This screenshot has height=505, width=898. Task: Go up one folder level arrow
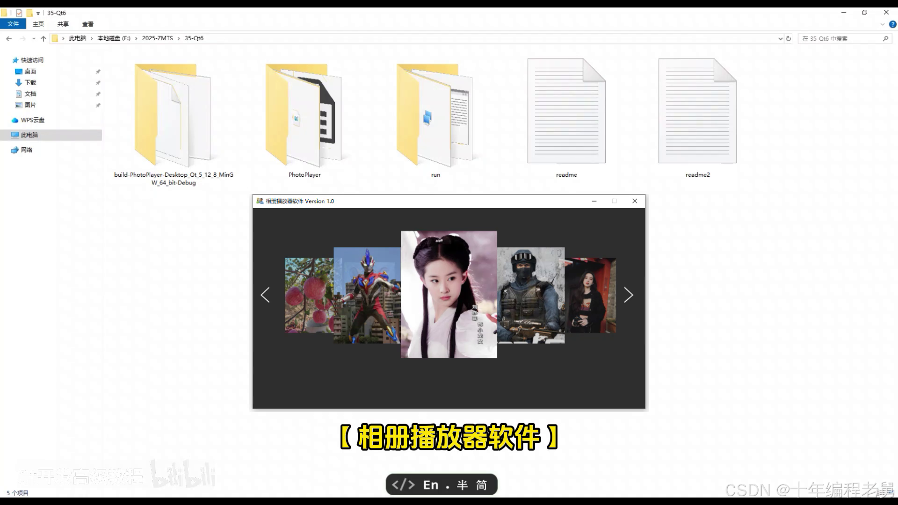(x=43, y=38)
